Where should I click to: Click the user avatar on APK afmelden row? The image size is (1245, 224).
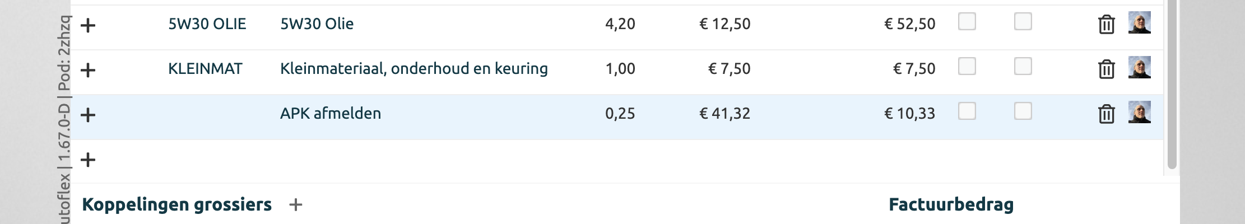(x=1139, y=113)
